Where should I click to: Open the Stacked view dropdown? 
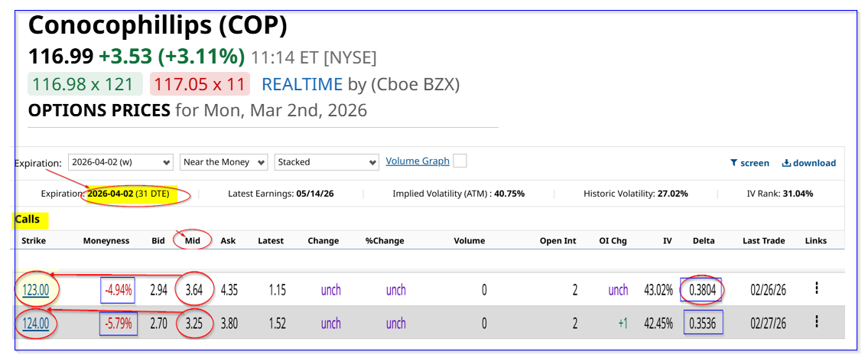point(327,162)
